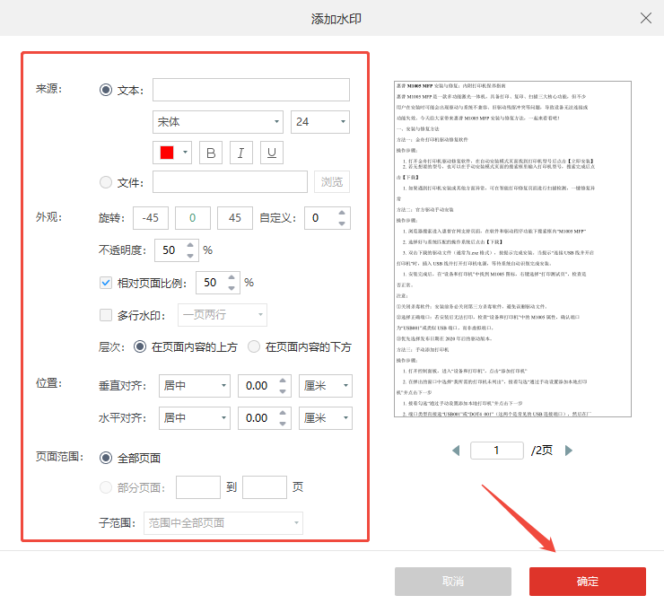Select 文本 as watermark source
The width and height of the screenshot is (664, 613).
[x=106, y=90]
